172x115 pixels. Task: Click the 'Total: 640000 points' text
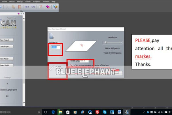(x=112, y=53)
